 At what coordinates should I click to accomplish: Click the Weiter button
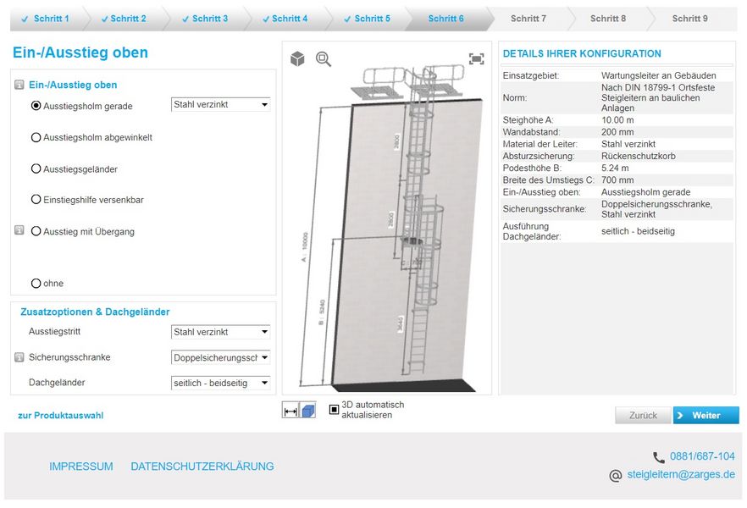click(705, 415)
